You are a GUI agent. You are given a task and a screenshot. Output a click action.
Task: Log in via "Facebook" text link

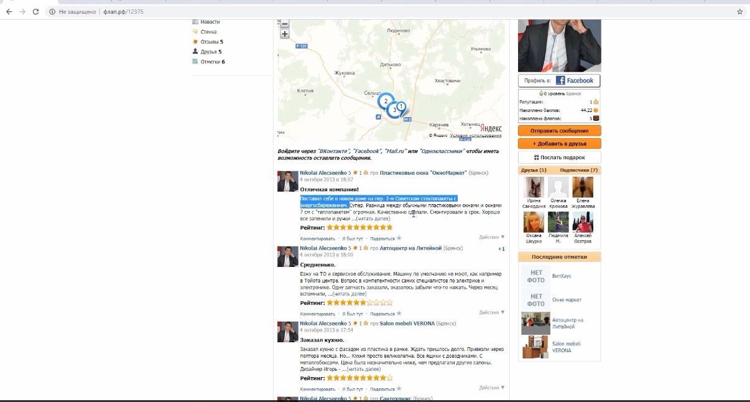(367, 151)
